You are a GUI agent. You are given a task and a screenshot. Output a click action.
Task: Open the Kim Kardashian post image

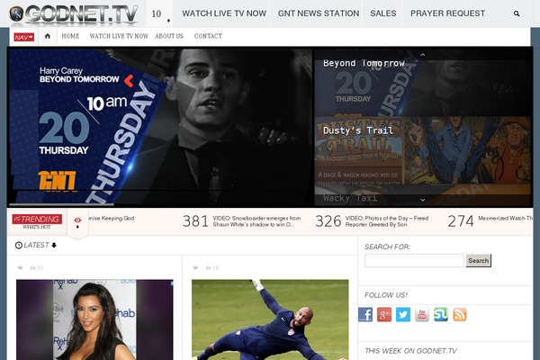click(94, 319)
